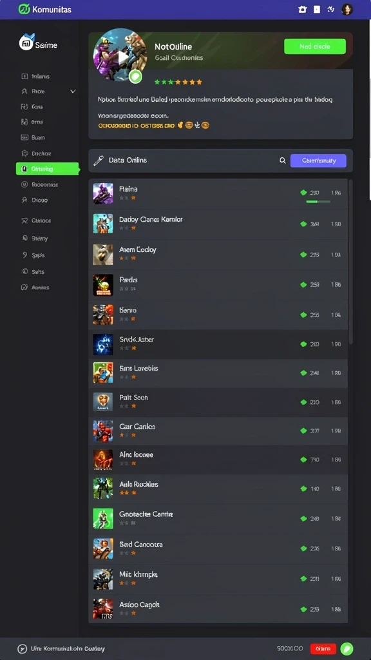The width and height of the screenshot is (371, 660).
Task: Play the NotOuline featured video thumbnail
Action: [x=120, y=55]
